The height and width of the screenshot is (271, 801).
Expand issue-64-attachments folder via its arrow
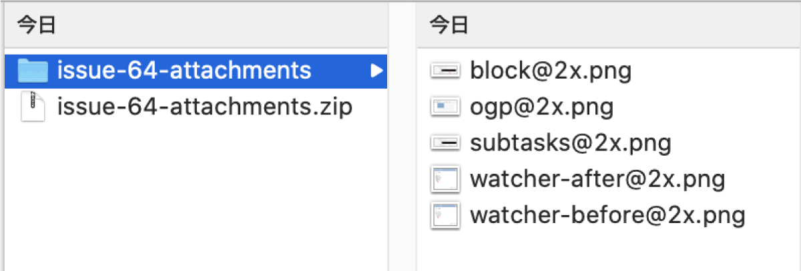(377, 69)
